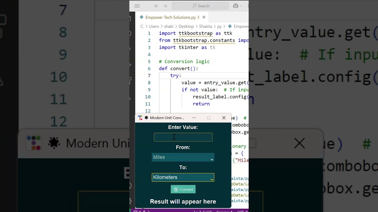The image size is (378, 212).
Task: Click 'result_label.config(' on line 10
Action: (x=221, y=97)
